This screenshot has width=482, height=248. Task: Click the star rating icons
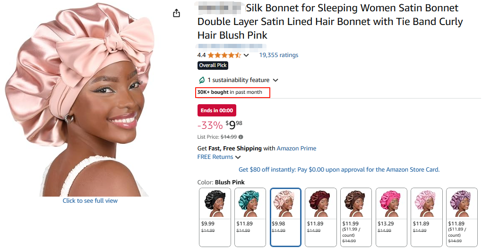[224, 55]
